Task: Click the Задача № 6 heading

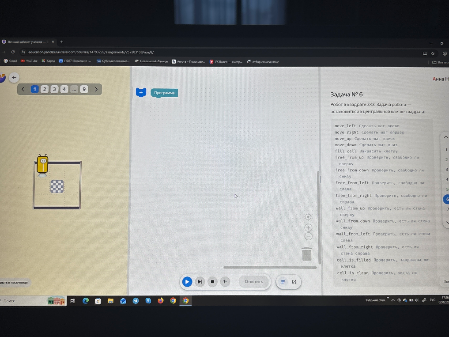Action: point(347,94)
